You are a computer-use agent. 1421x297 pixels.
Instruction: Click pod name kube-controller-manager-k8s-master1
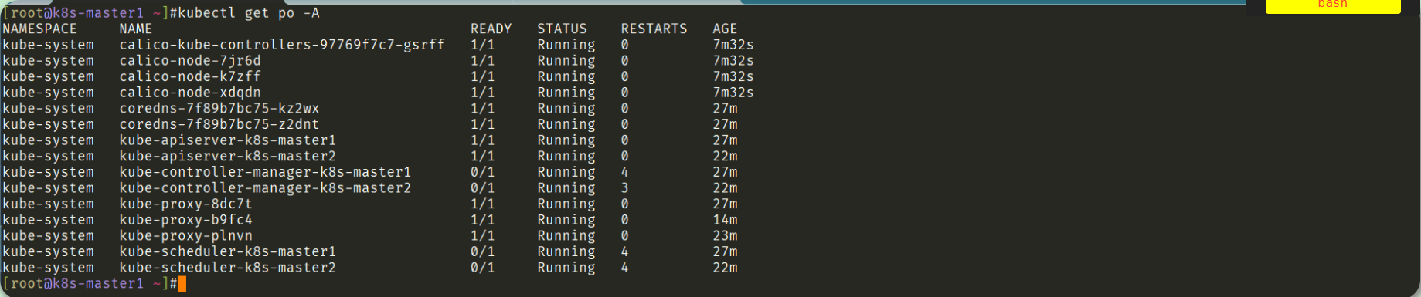click(265, 172)
